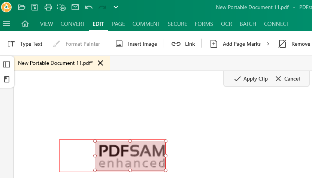Expand the quick access toolbar chevron
This screenshot has height=178, width=312.
click(x=116, y=7)
